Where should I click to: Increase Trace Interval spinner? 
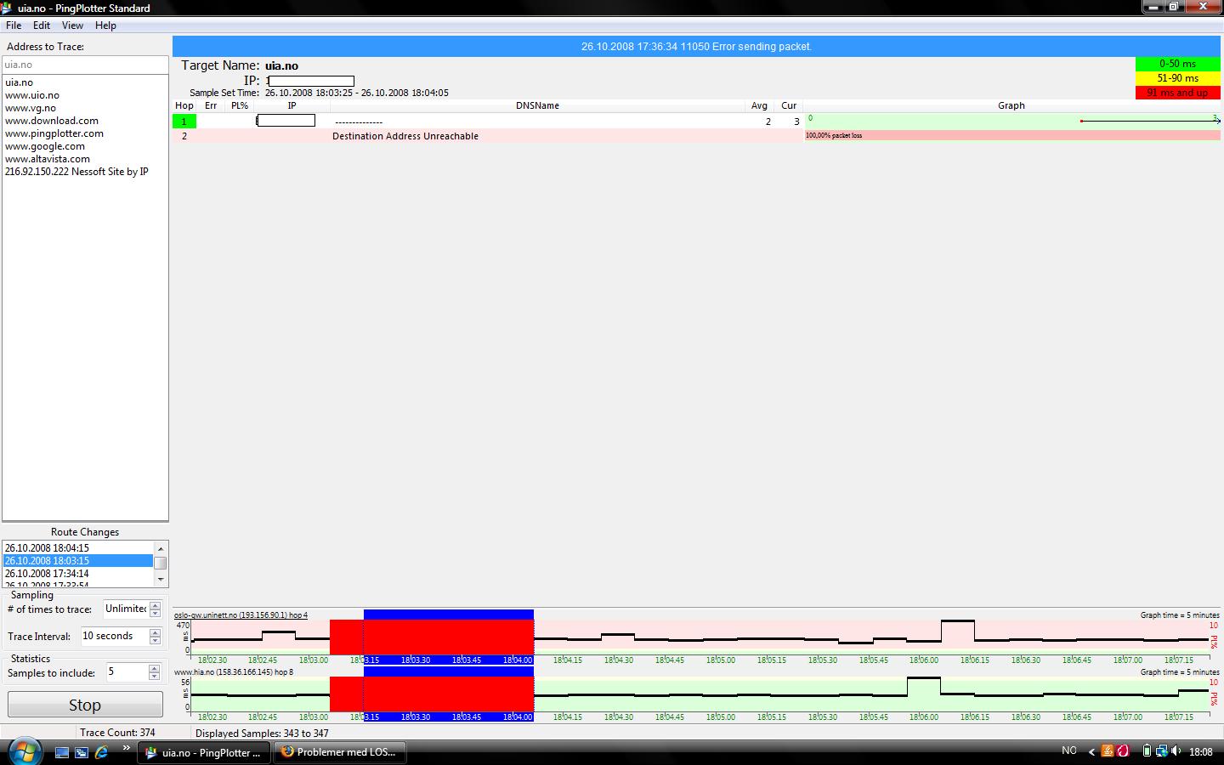click(155, 632)
